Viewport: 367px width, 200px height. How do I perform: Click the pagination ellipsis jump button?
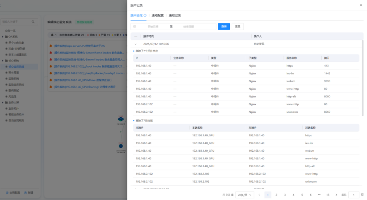coord(319,195)
